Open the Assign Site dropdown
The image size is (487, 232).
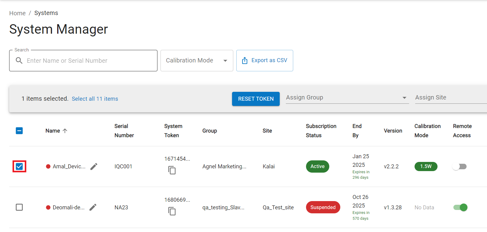tap(449, 98)
